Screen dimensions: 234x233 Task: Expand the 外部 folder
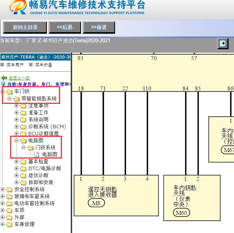click(2, 217)
